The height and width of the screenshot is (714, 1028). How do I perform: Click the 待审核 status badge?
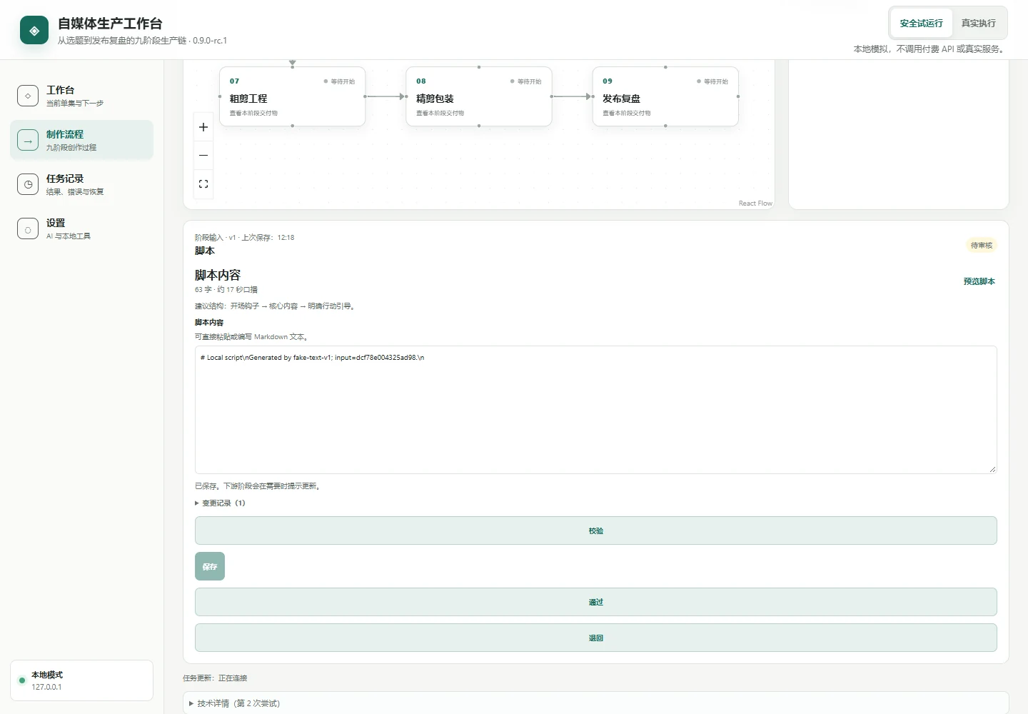982,246
